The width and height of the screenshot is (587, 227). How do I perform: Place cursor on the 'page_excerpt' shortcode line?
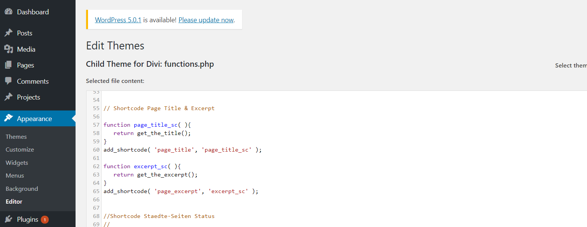point(181,191)
